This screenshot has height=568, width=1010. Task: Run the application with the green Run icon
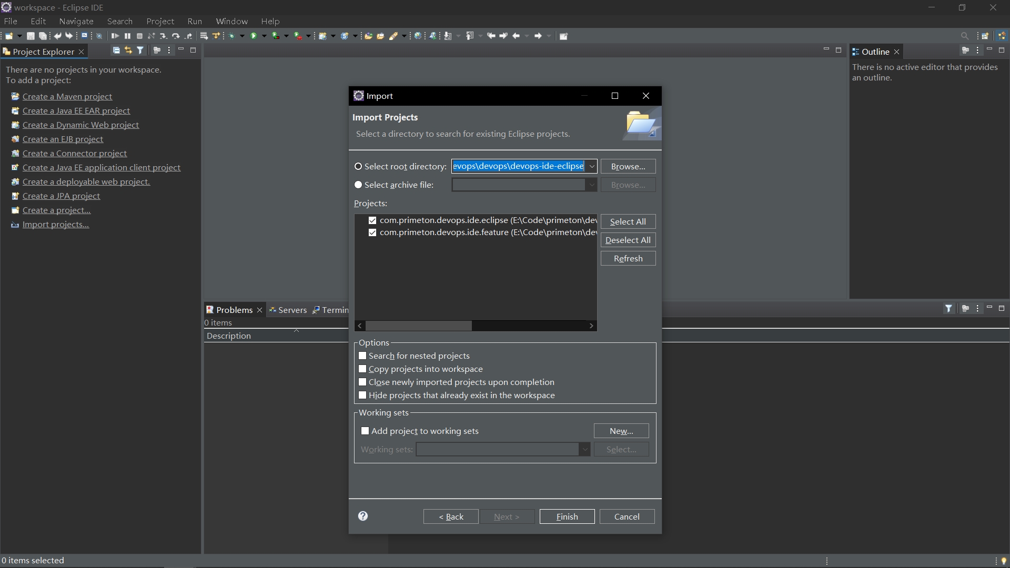point(254,36)
